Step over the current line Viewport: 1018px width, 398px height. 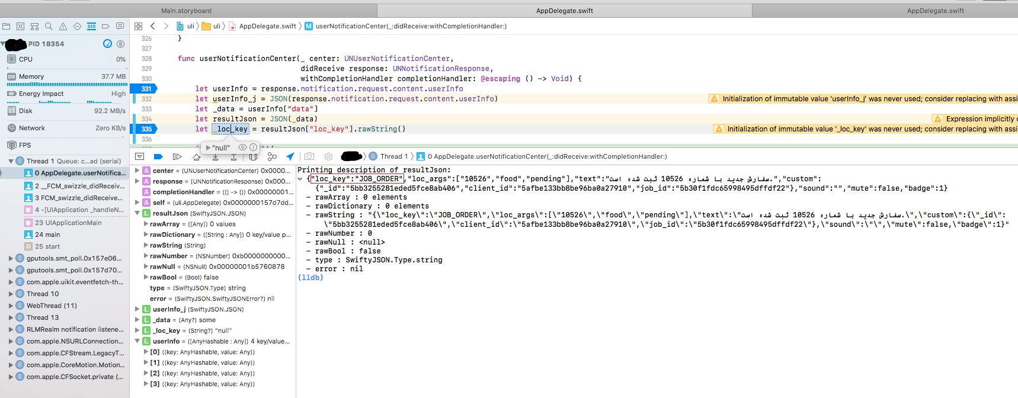[196, 156]
